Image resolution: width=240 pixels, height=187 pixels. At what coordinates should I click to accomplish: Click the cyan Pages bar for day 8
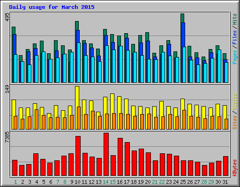[x=65, y=68]
